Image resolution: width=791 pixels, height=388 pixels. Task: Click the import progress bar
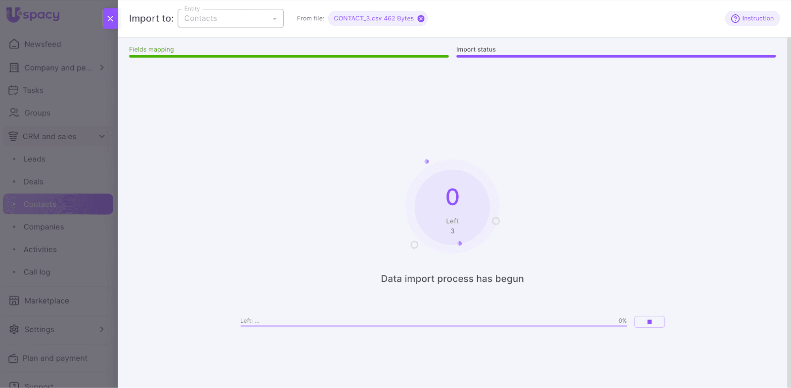coord(433,326)
